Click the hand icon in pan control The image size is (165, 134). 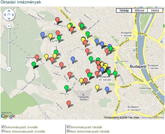click(x=9, y=15)
